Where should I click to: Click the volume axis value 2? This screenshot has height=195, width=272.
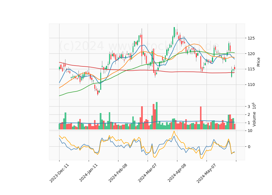click(249, 115)
